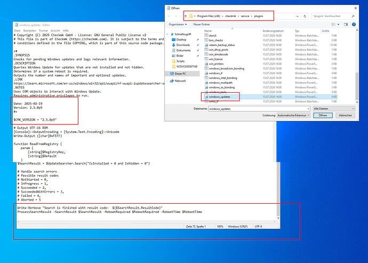The width and height of the screenshot is (368, 263).
Task: Click the refresh icon beside the address bar
Action: [x=305, y=16]
